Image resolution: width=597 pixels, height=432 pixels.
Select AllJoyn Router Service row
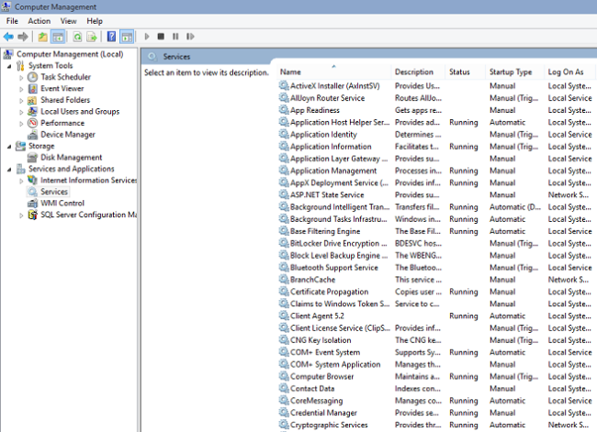click(435, 98)
